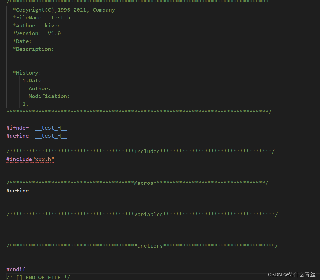Click the indented 'Author:' history line

40,88
